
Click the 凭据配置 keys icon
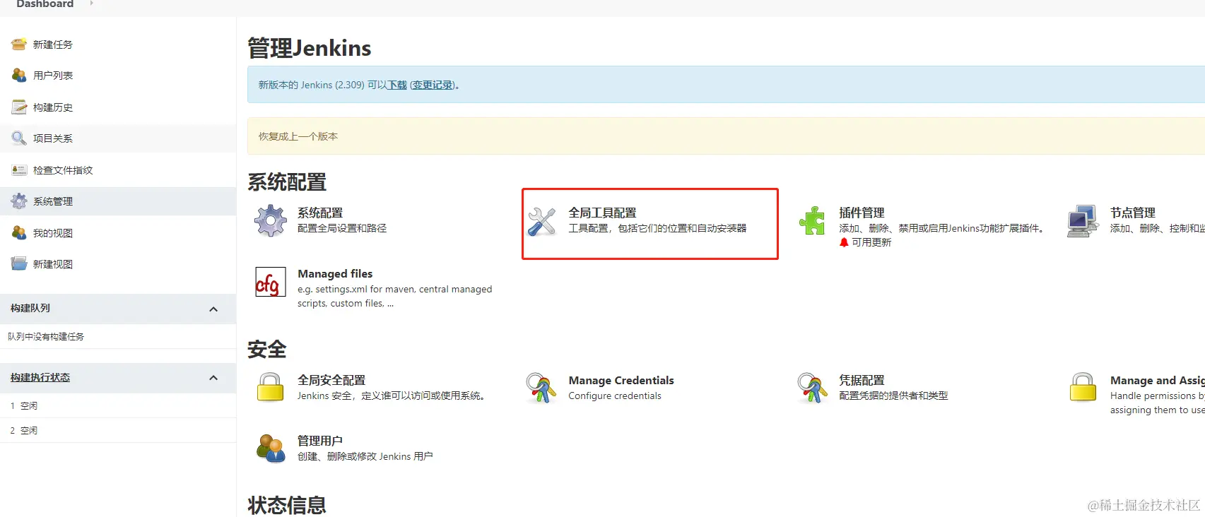(x=812, y=388)
